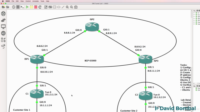200x112 pixels.
Task: Stop all nodes with red square
Action: [x=36, y=7]
